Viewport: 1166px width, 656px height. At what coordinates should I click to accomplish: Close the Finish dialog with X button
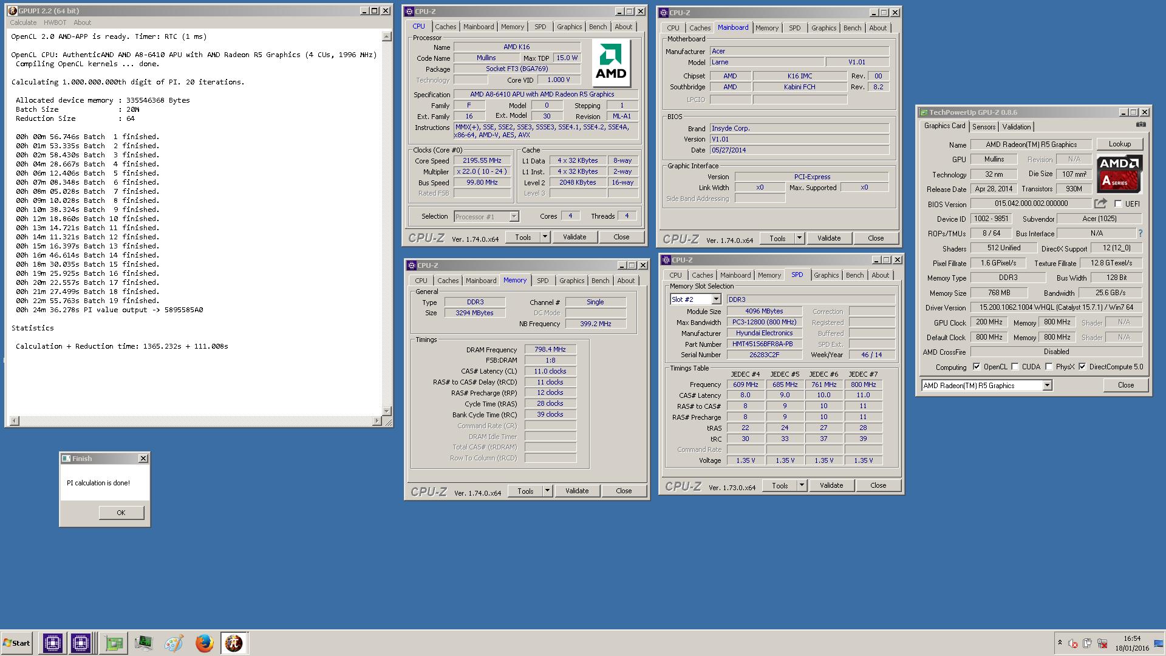pos(143,459)
